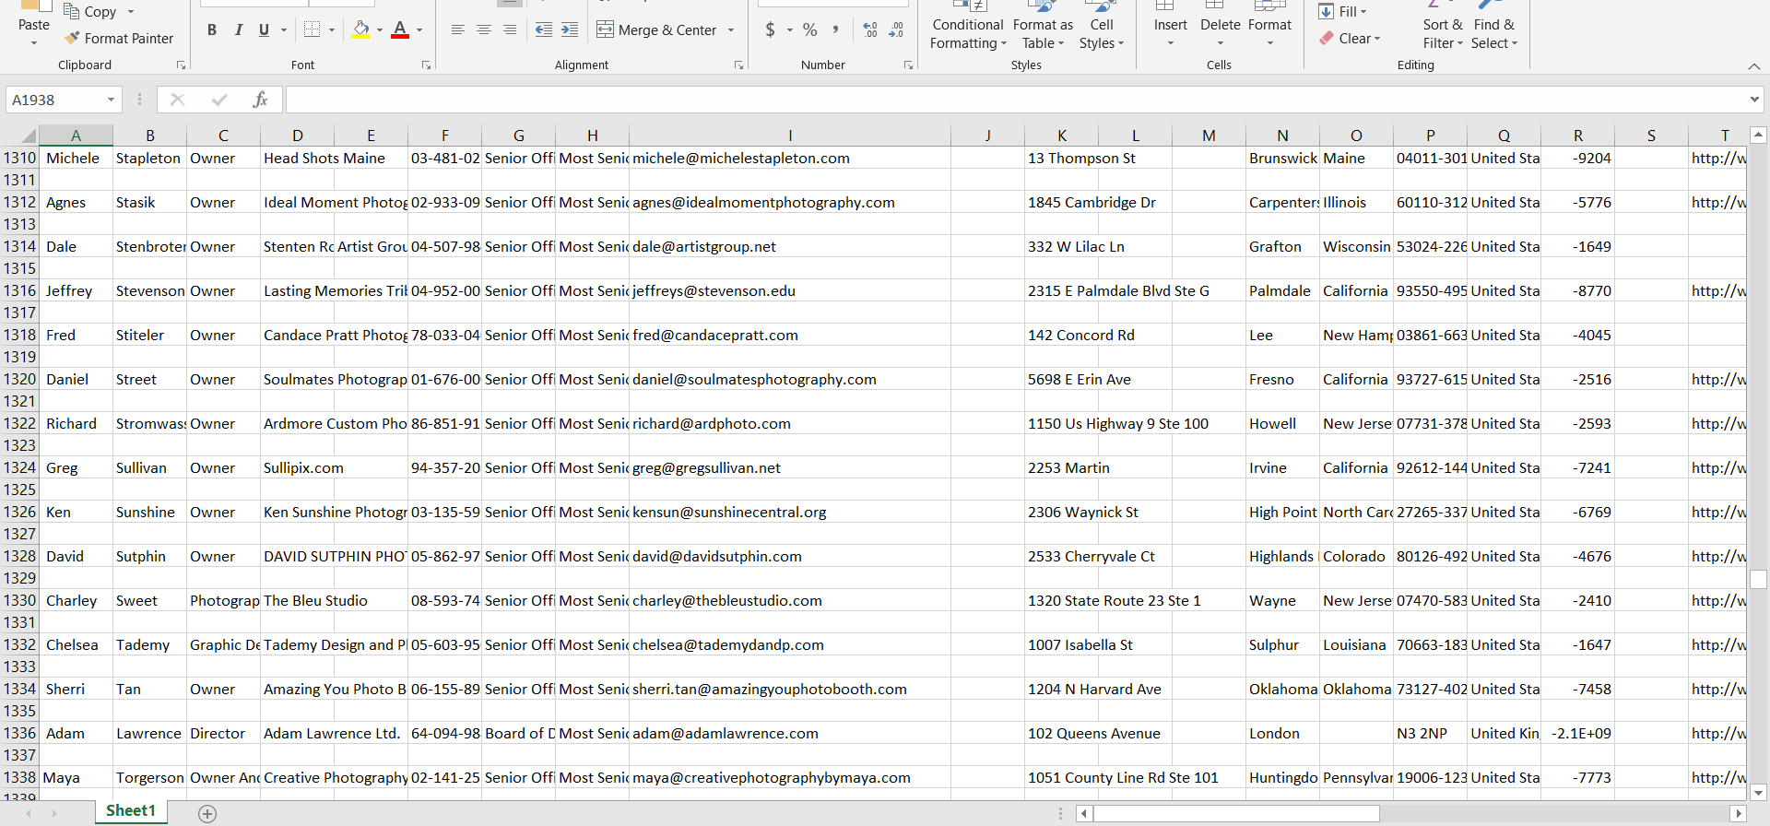Click cell with michele@michelestapleton.com email

(x=740, y=159)
